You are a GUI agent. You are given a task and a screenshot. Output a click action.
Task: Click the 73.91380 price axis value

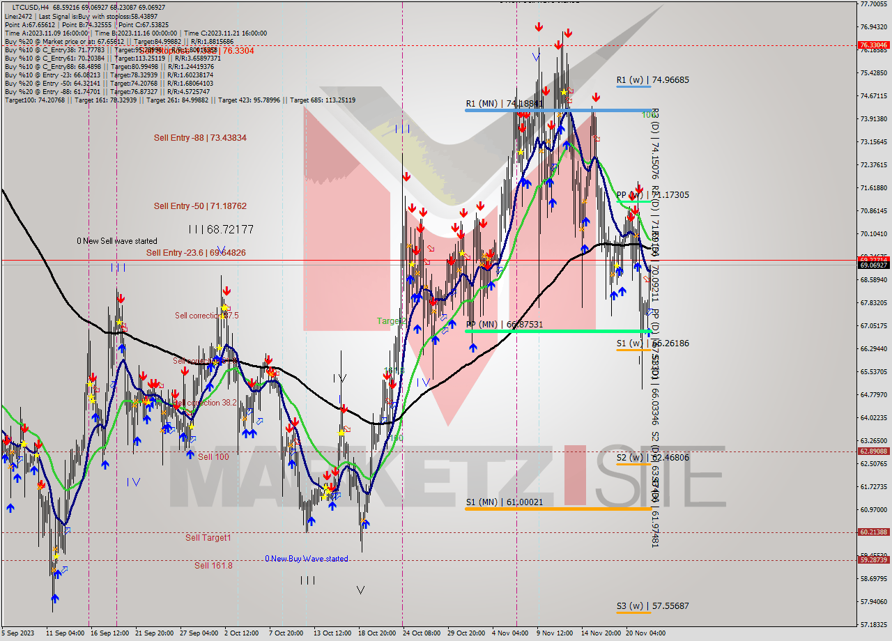tap(873, 119)
